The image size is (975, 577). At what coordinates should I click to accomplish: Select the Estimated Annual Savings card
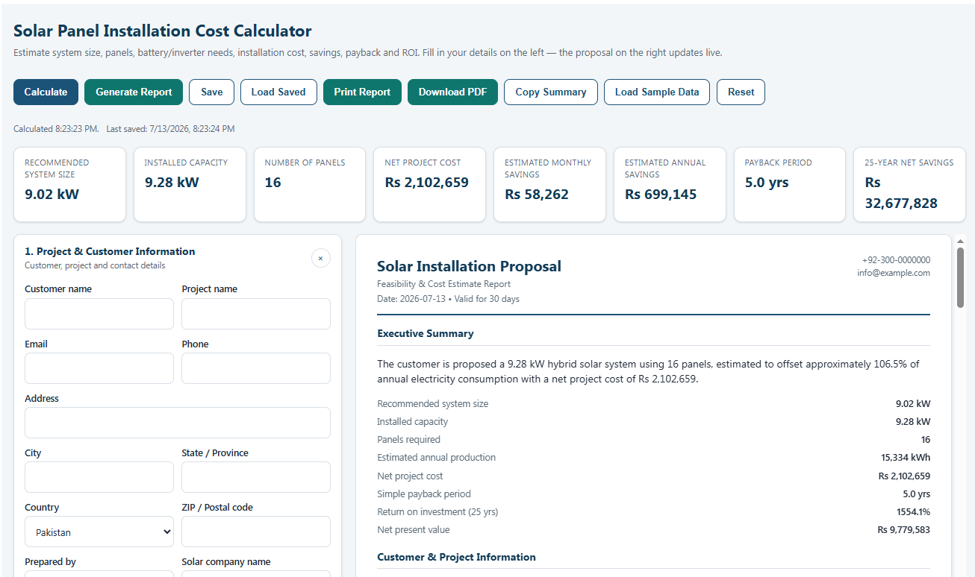click(670, 185)
